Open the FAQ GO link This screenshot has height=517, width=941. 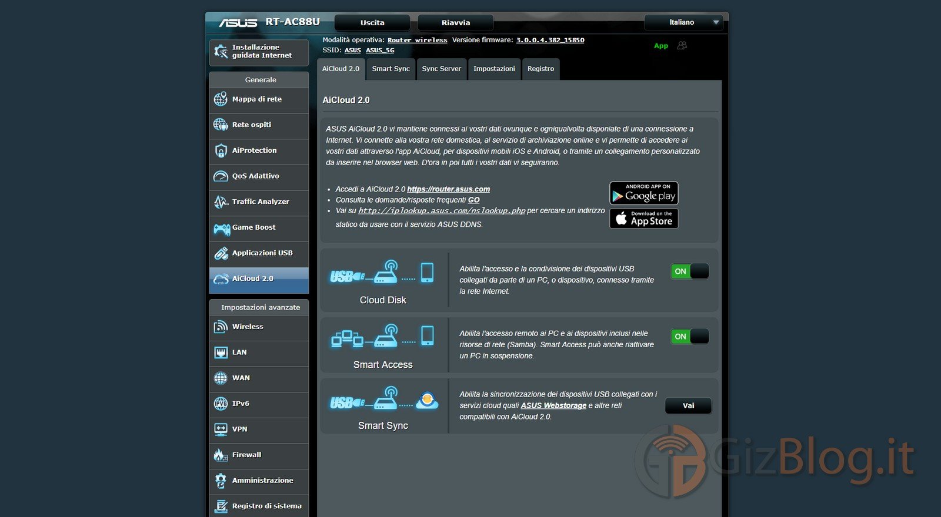point(474,200)
